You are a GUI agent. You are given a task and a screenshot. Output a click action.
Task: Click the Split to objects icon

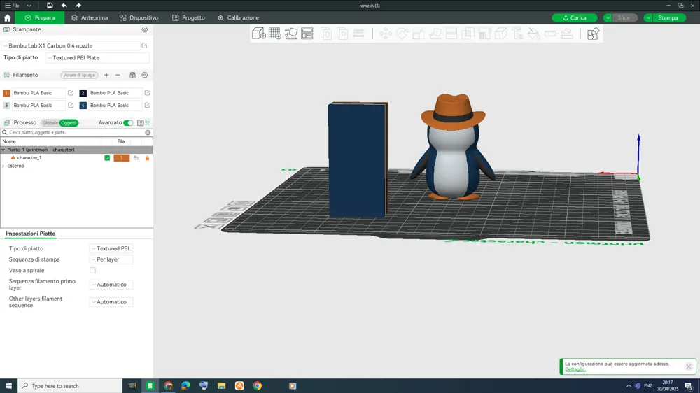pos(326,34)
